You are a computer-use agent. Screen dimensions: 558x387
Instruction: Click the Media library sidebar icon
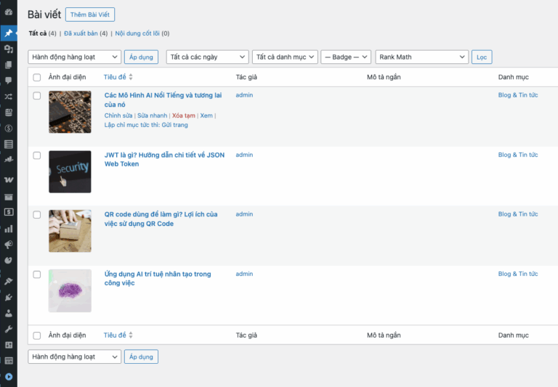click(x=8, y=49)
